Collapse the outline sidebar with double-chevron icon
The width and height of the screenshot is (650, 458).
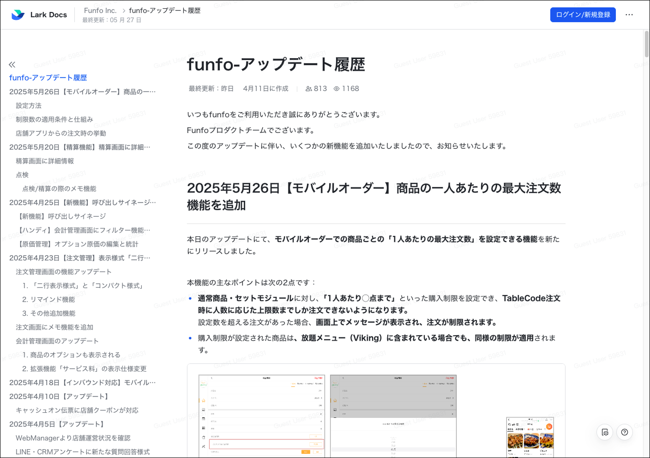tap(12, 65)
